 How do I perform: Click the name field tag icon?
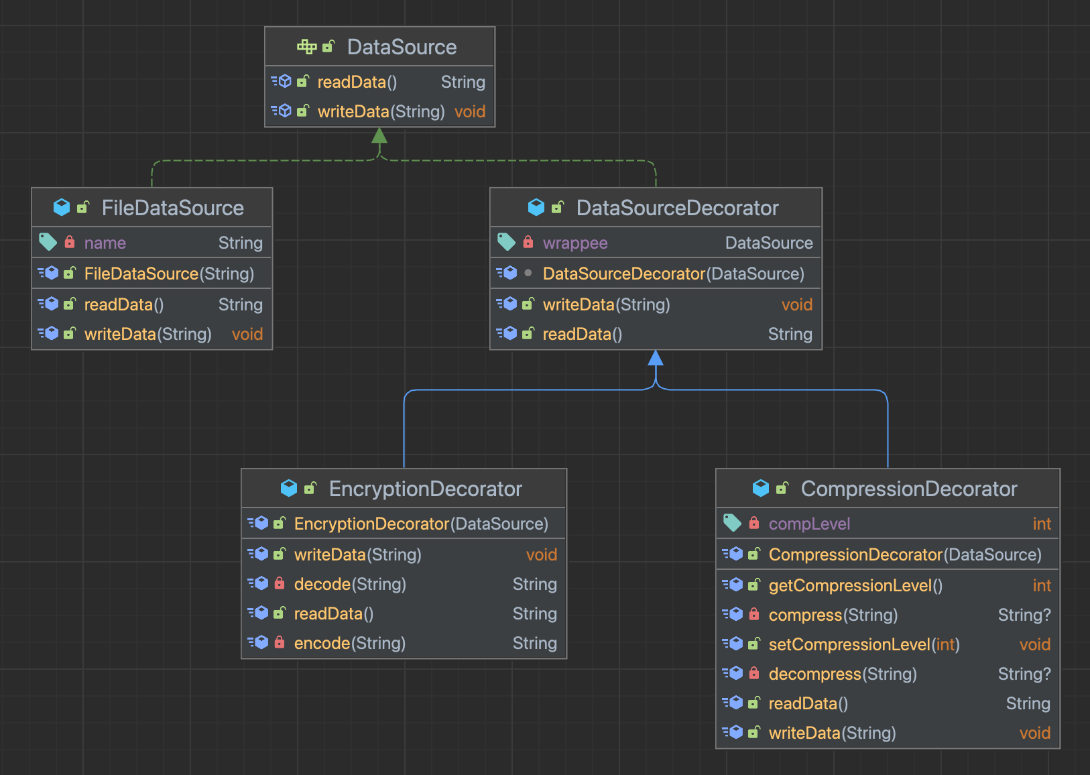[48, 242]
